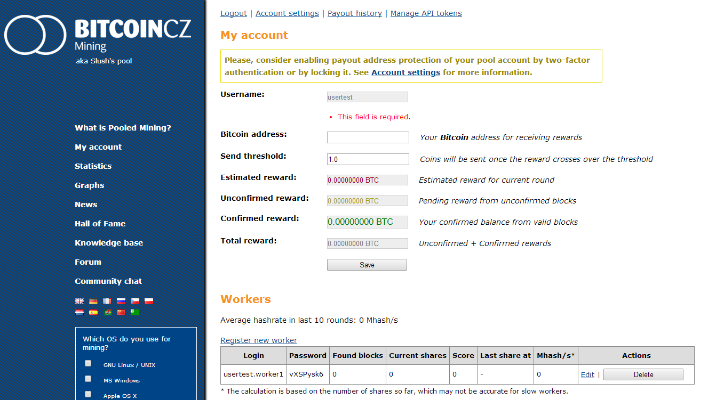Follow Account settings link in notice
Image resolution: width=708 pixels, height=400 pixels.
[405, 72]
